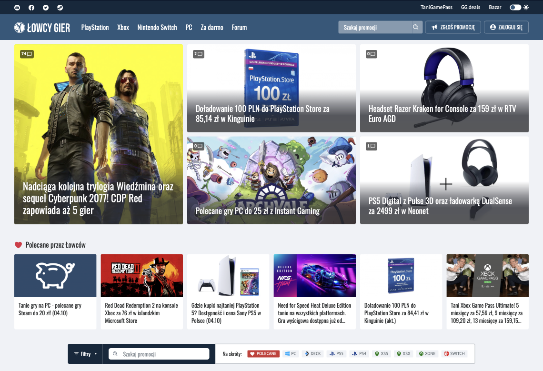Open the Discord icon link
The height and width of the screenshot is (371, 543).
click(17, 7)
